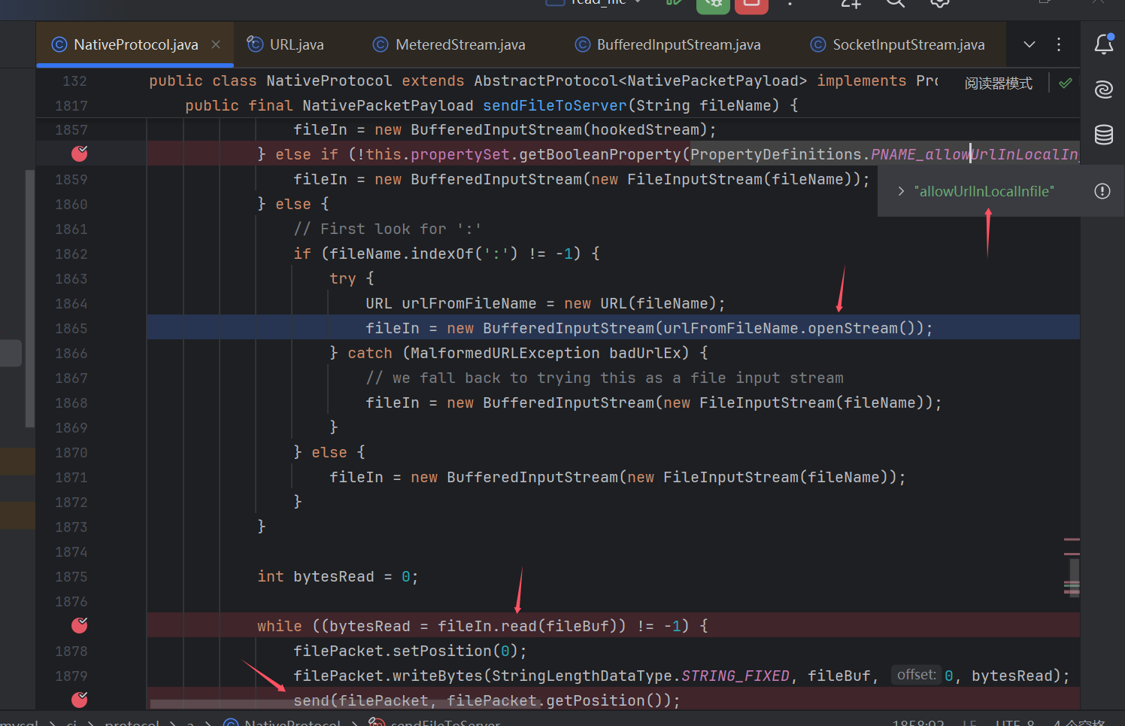Toggle the breakpoint on the while bytesRead line
This screenshot has width=1125, height=726.
point(79,626)
